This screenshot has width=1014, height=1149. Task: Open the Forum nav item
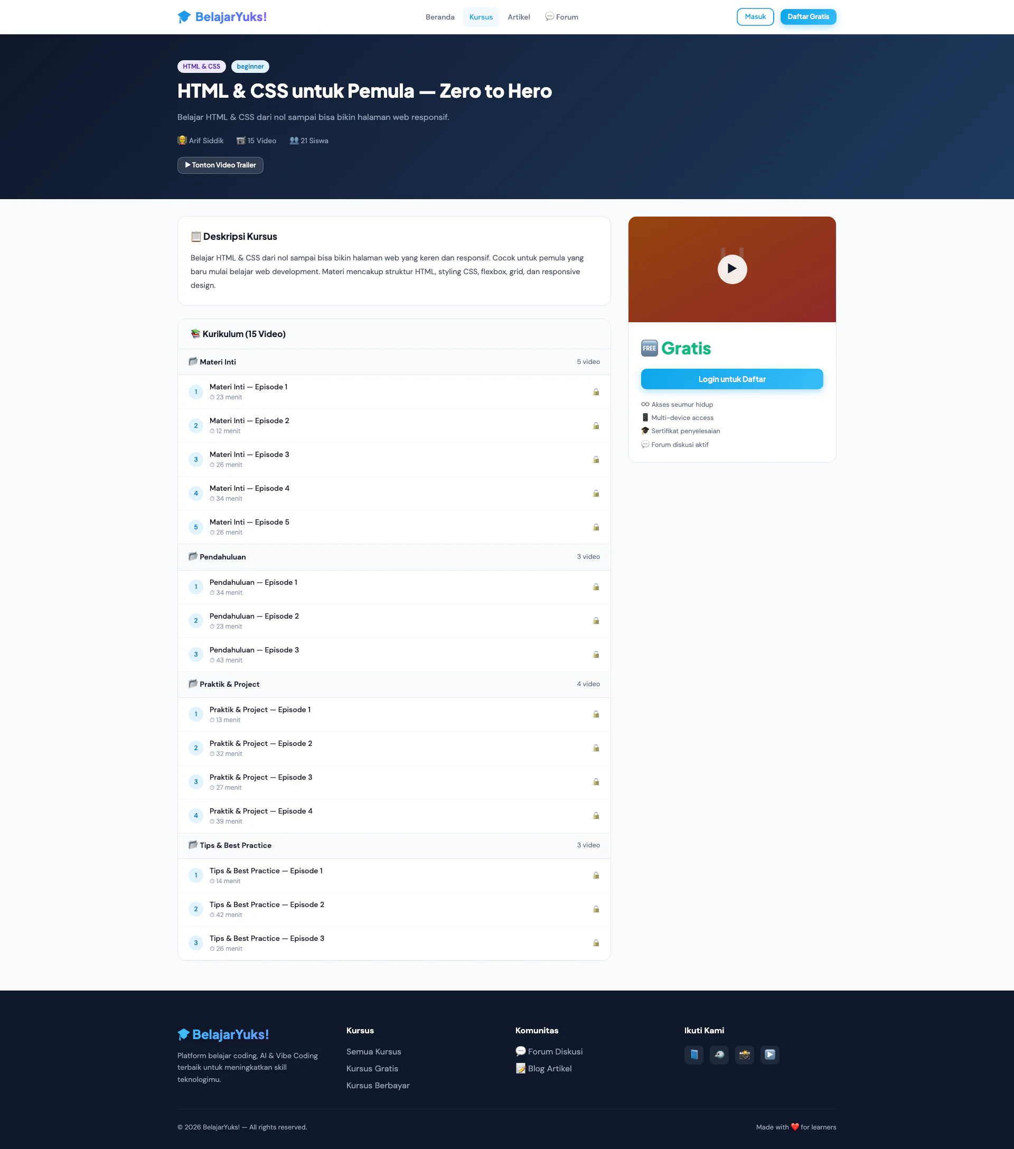(x=561, y=17)
